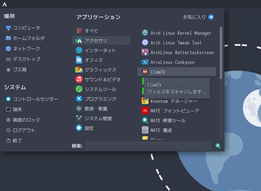Click the ArcoLinux Conkyzen name
The height and width of the screenshot is (191, 261).
click(x=173, y=62)
